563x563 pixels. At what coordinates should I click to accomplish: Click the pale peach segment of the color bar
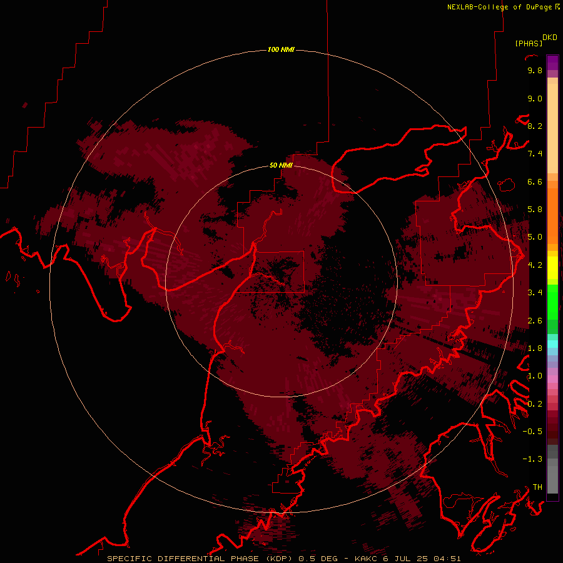point(552,128)
